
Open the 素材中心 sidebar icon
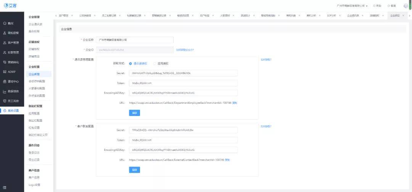click(5, 82)
